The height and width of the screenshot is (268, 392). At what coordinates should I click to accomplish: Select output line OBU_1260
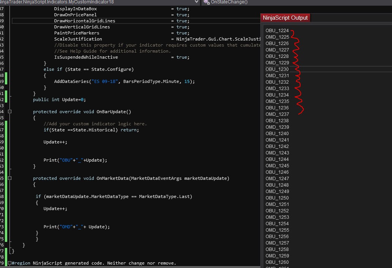(277, 262)
